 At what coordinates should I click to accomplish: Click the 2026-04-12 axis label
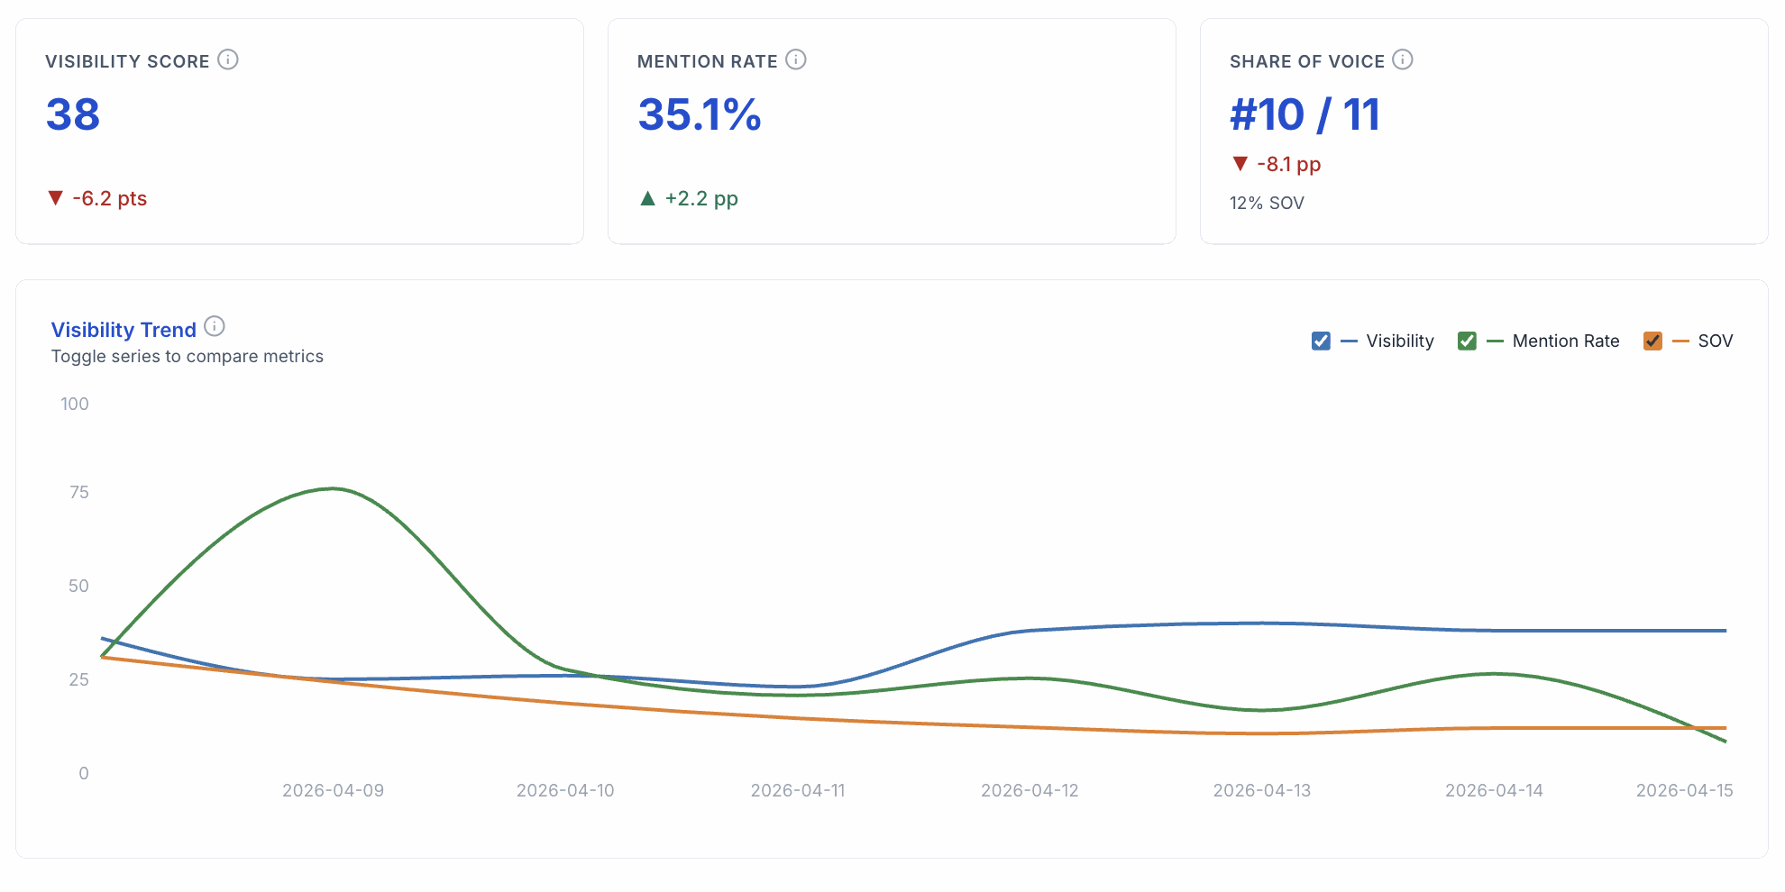pyautogui.click(x=1030, y=789)
